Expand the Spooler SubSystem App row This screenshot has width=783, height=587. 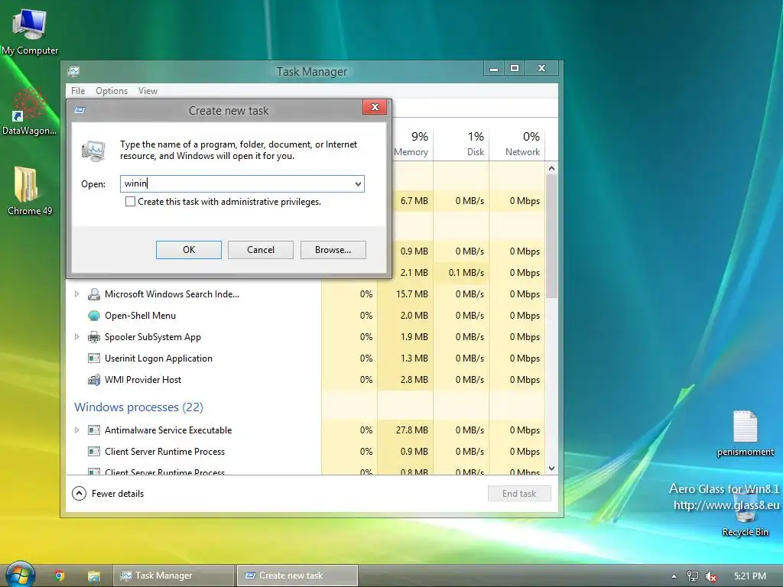click(x=76, y=337)
